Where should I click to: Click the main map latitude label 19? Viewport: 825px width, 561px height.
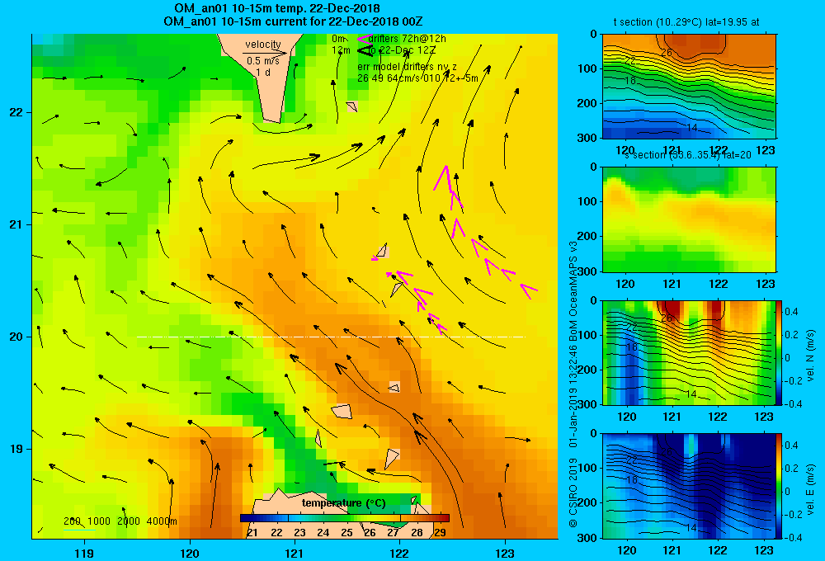[16, 449]
